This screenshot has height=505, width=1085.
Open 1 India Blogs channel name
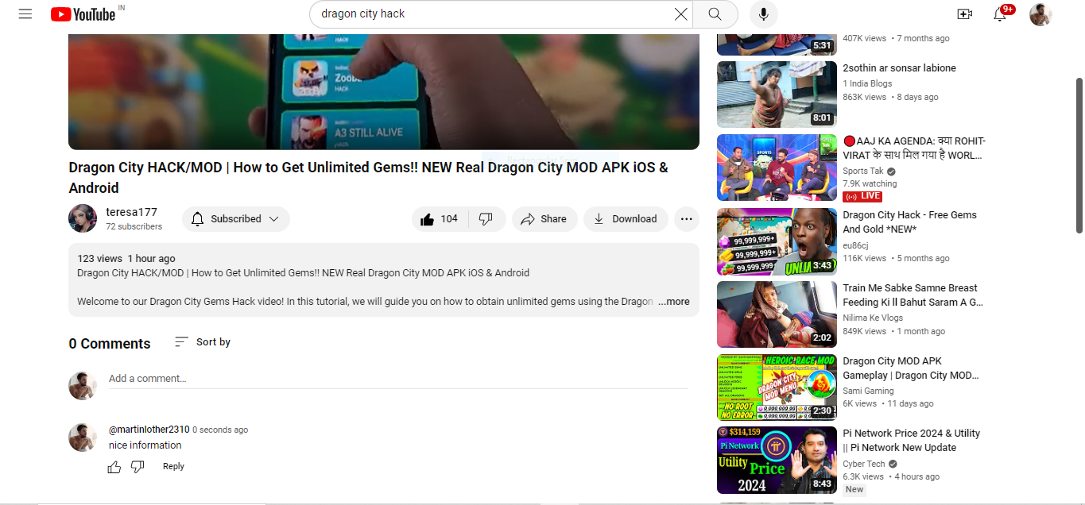coord(868,83)
